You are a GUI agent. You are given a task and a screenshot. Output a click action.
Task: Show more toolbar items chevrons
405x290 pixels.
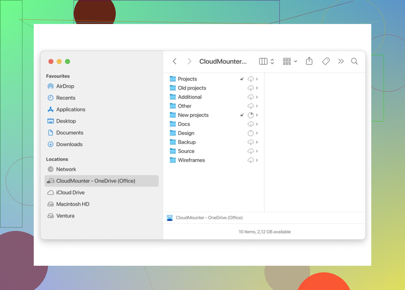[x=341, y=61]
